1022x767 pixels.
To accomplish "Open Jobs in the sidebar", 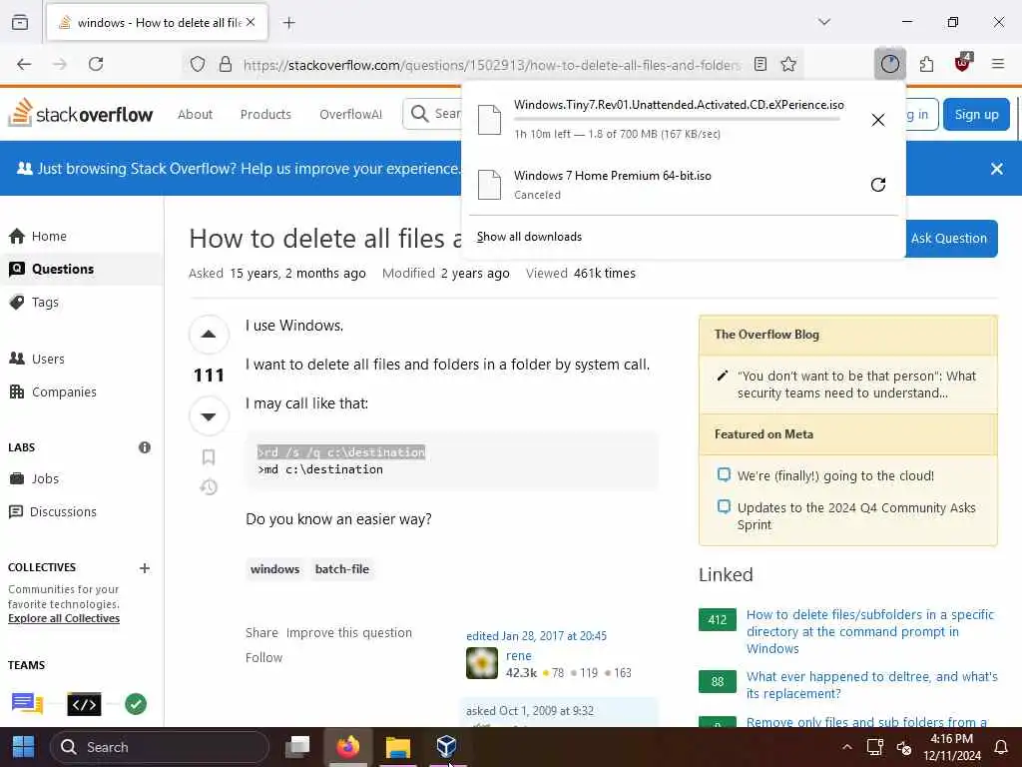I will click(x=45, y=478).
